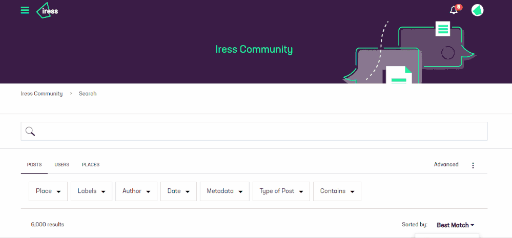512x238 pixels.
Task: Expand the Contains filter dropdown
Action: tap(337, 191)
